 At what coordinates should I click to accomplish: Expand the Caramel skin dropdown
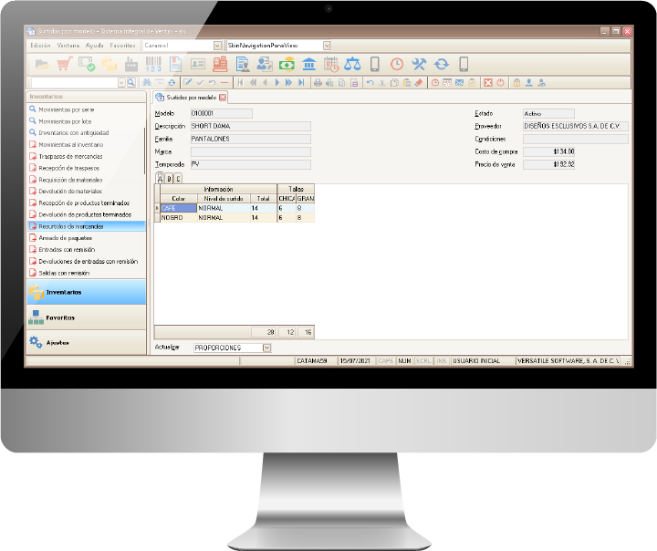tap(217, 46)
